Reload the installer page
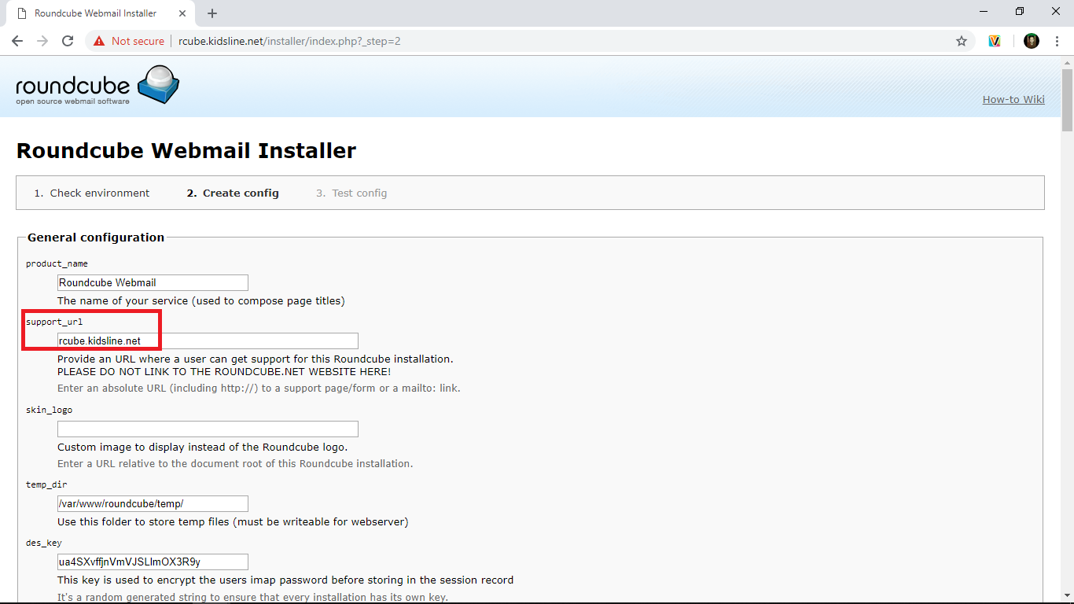 [x=68, y=41]
